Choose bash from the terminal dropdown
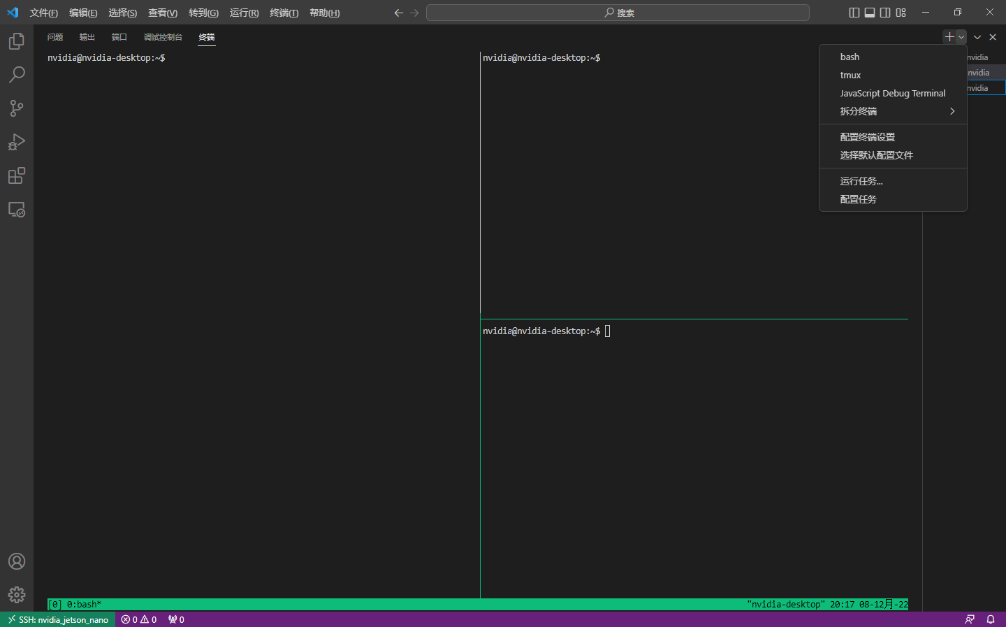 (x=893, y=57)
